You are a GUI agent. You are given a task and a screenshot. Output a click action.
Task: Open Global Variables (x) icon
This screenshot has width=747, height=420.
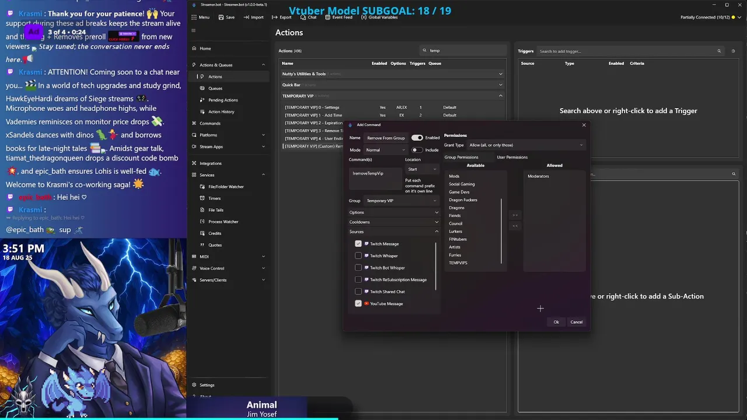tap(364, 17)
